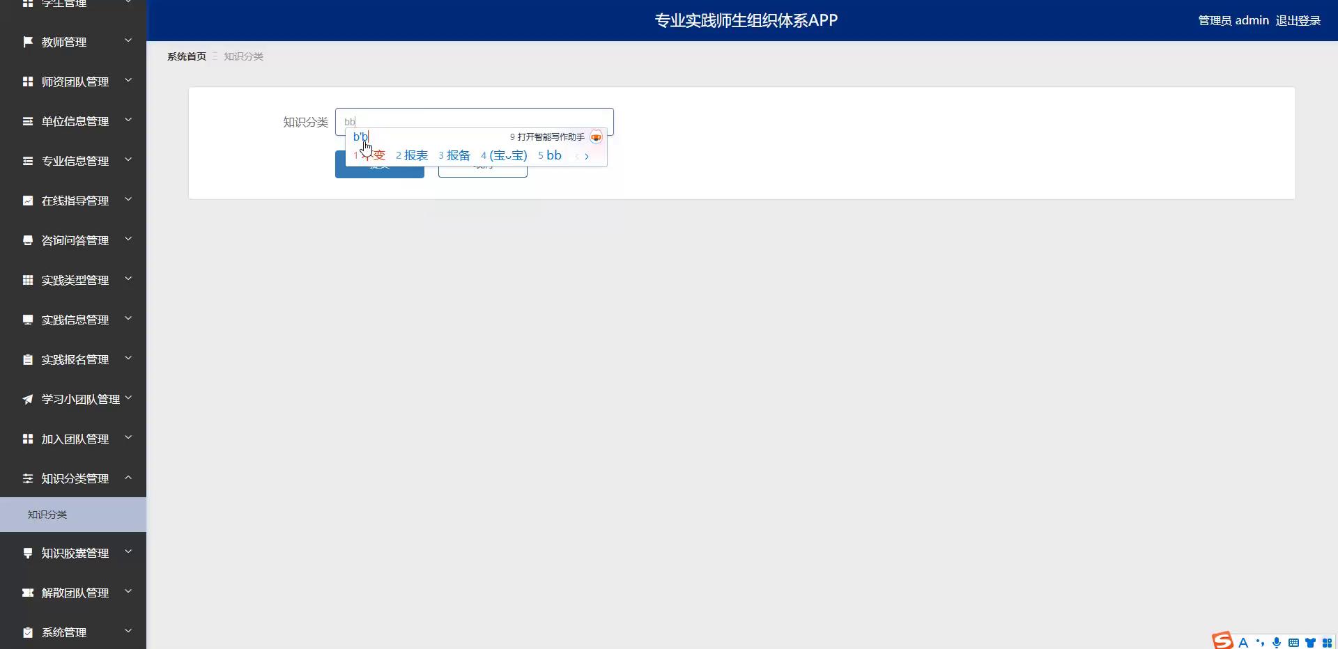Open the 知识胶囊管理 menu
Image resolution: width=1338 pixels, height=649 pixels.
[x=73, y=553]
